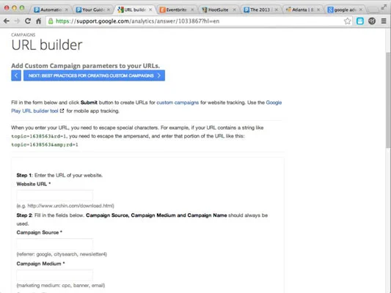
Task: Click the address bar URL
Action: pyautogui.click(x=137, y=21)
